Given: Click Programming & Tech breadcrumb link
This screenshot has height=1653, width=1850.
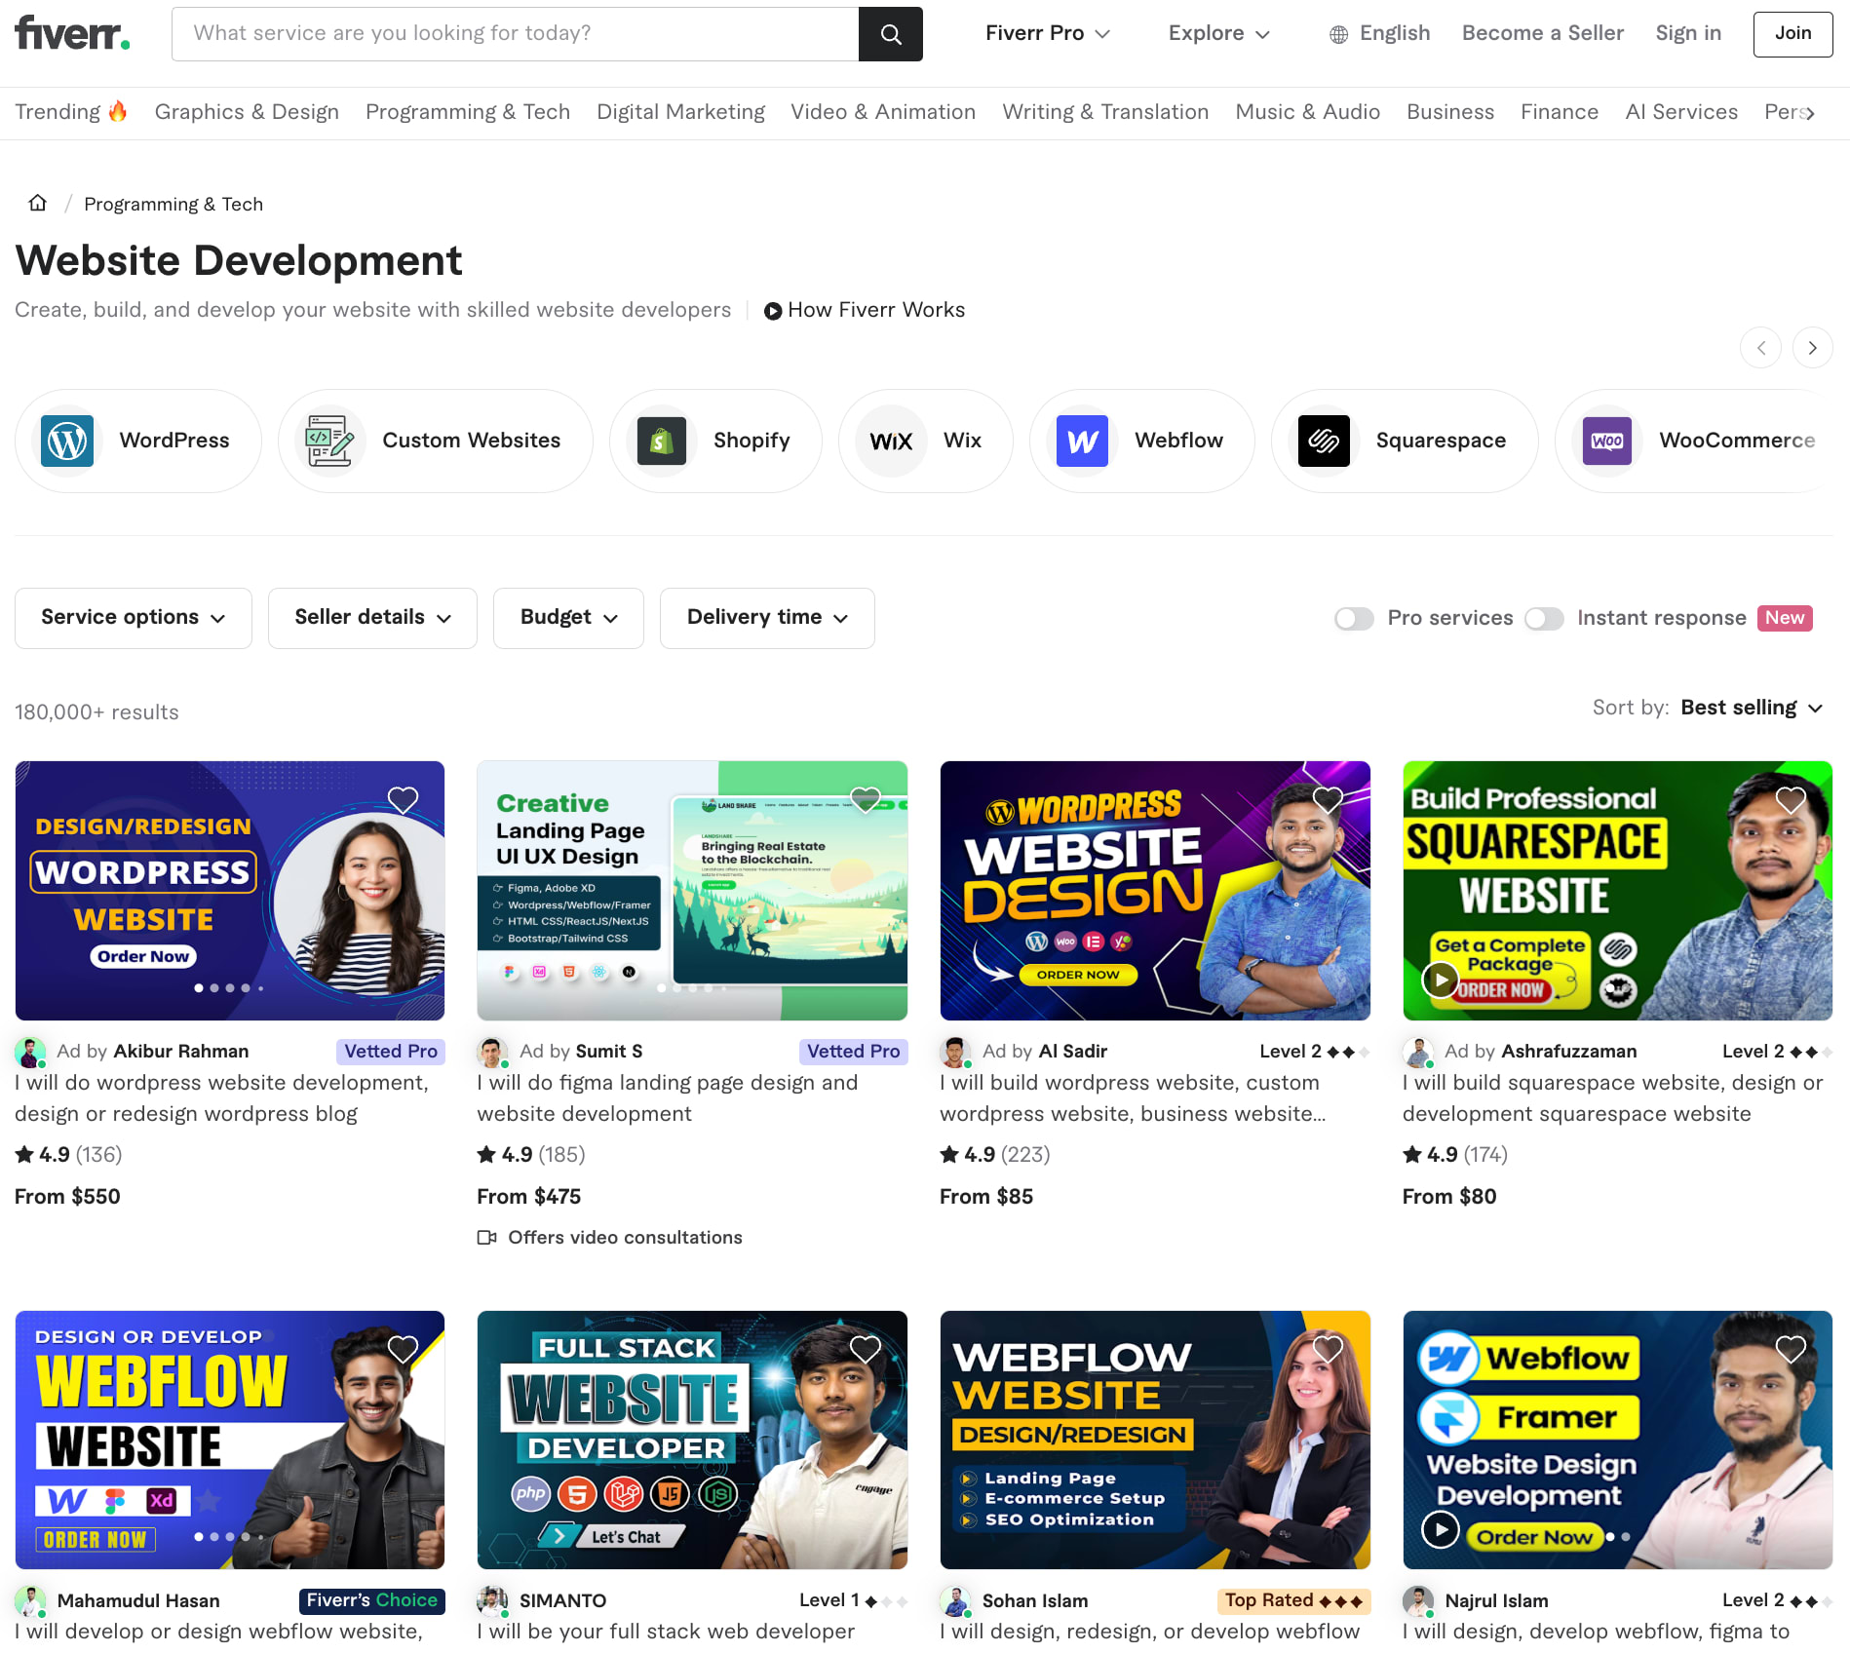Looking at the screenshot, I should click(x=173, y=204).
